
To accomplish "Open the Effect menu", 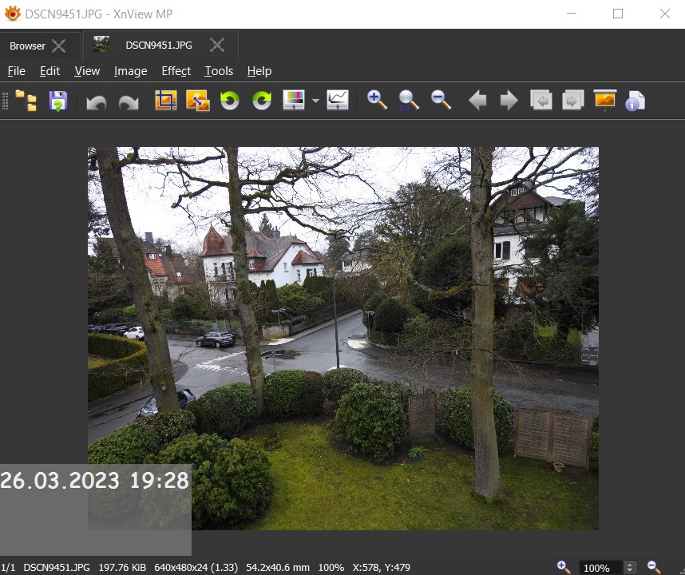I will coord(176,71).
